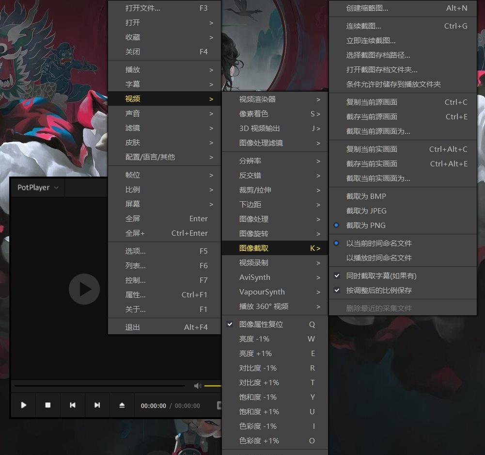Click the Previous track button
This screenshot has height=455, width=485.
tap(73, 405)
